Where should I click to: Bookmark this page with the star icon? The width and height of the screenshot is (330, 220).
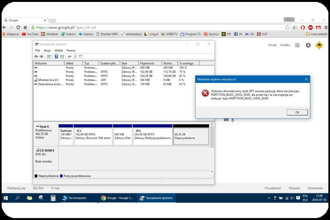287,28
